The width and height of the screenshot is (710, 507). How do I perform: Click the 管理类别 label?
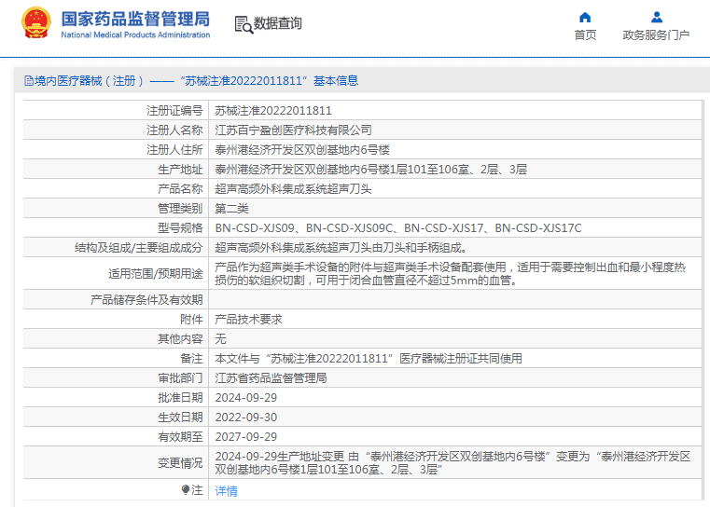point(180,209)
